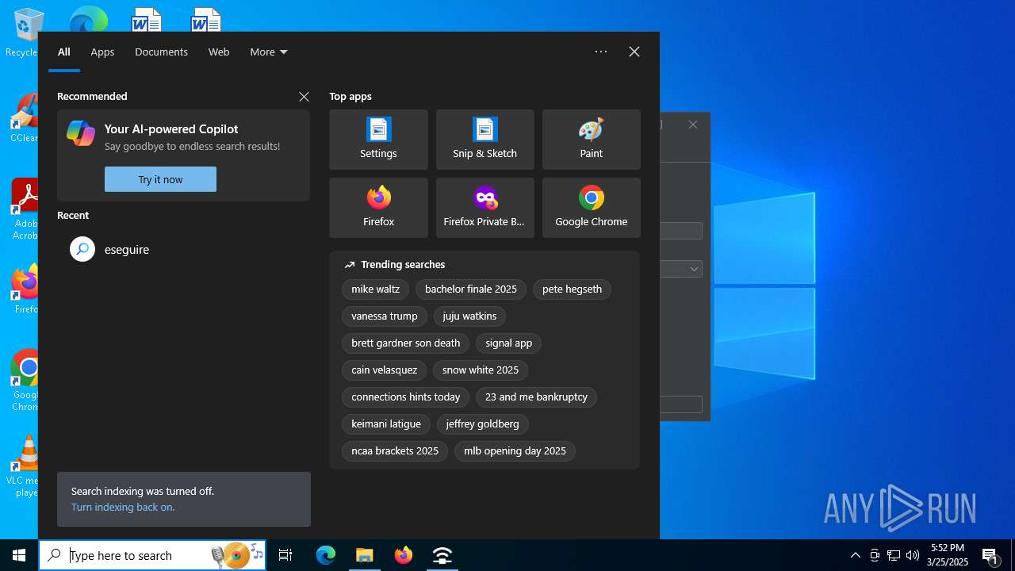Search trending 'mlb opening day 2025'
This screenshot has height=571, width=1015.
[515, 451]
